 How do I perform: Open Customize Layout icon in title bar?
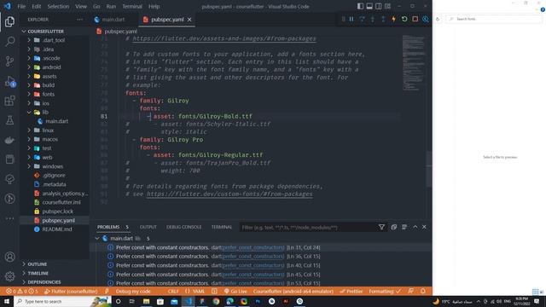pos(387,6)
